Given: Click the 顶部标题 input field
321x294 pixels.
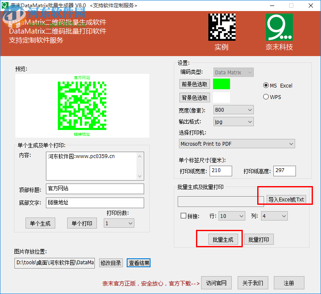Looking at the screenshot, I should [95, 189].
